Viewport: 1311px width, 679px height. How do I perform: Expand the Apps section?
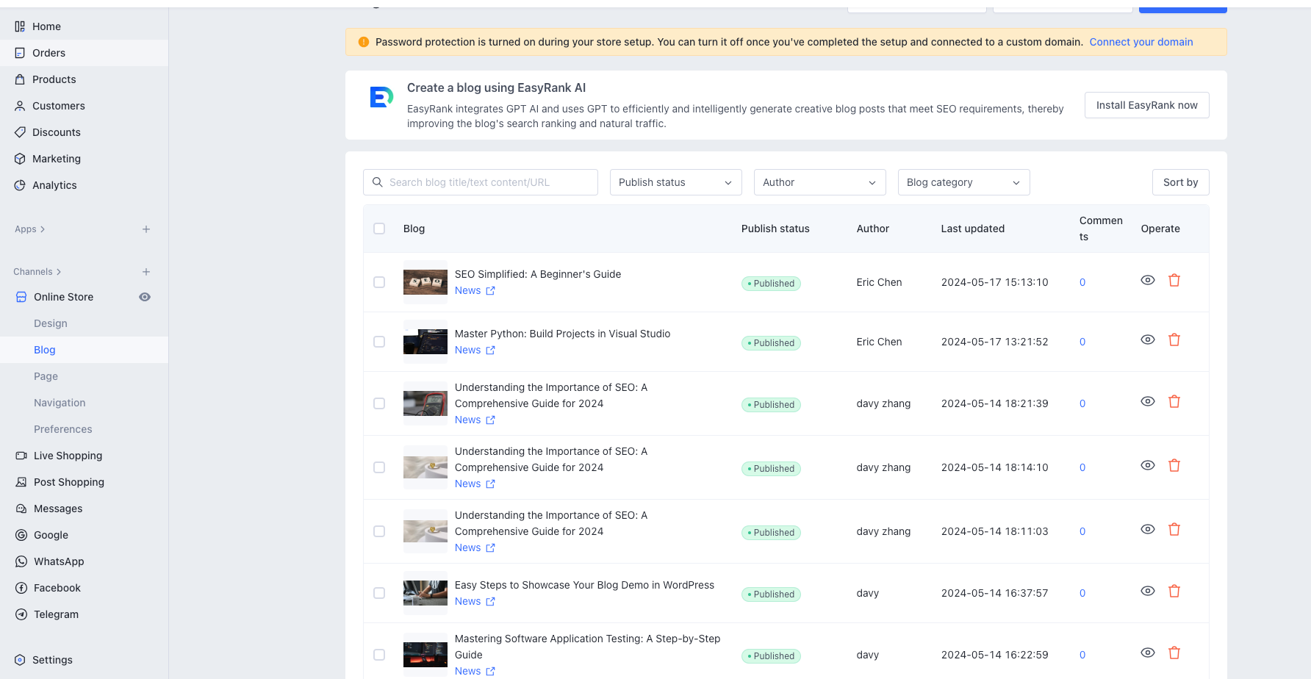pos(30,229)
